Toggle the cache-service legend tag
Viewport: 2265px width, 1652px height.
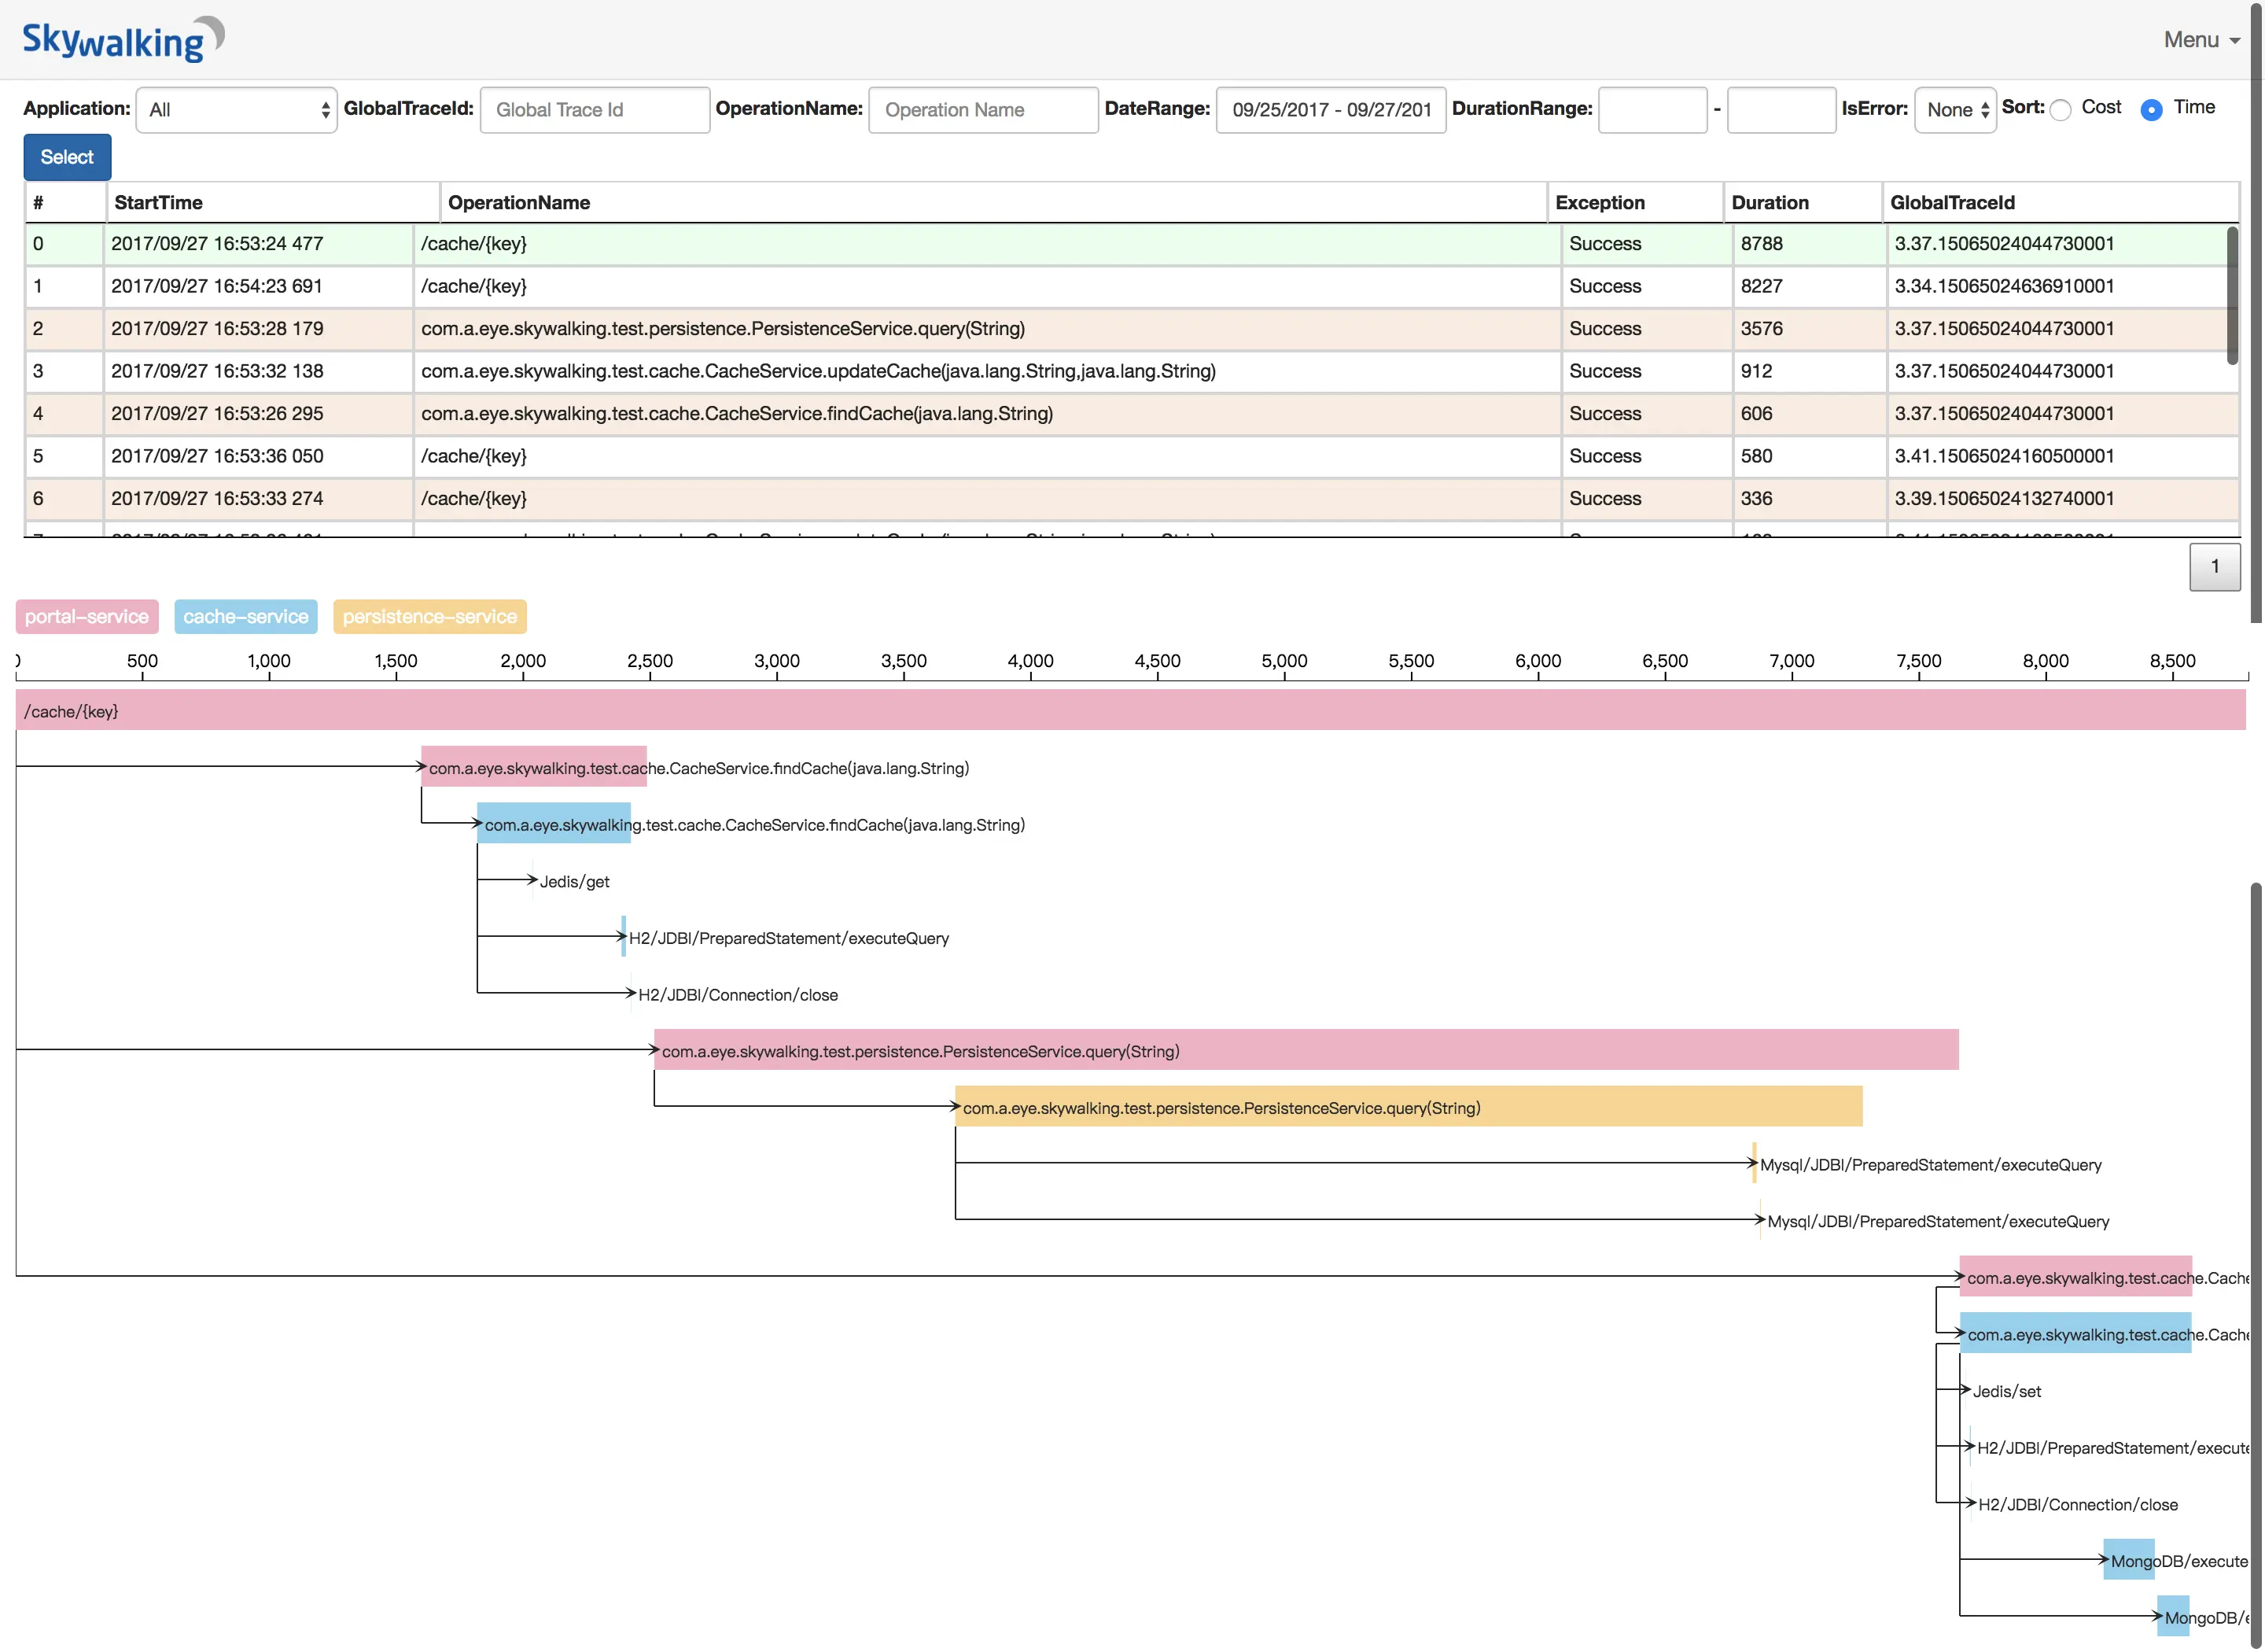[246, 617]
